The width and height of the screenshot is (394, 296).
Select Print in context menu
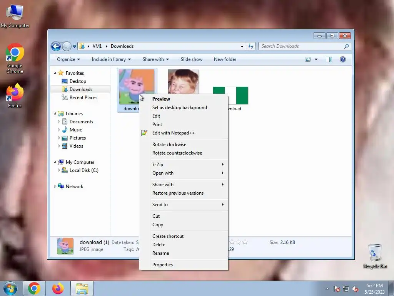184,124
